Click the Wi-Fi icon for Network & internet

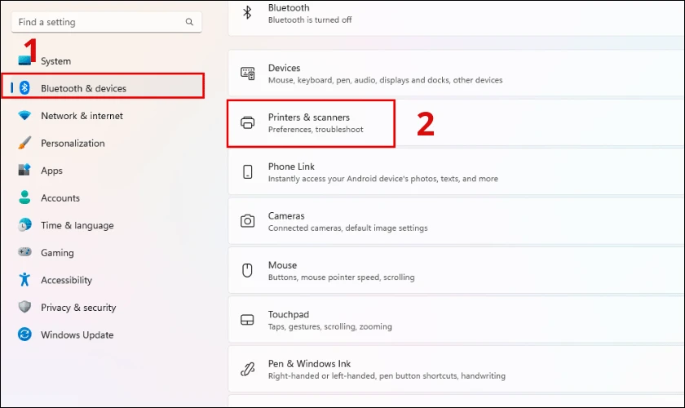[24, 115]
